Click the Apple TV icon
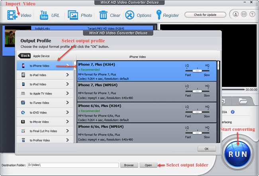259x176 pixels. [x=23, y=93]
